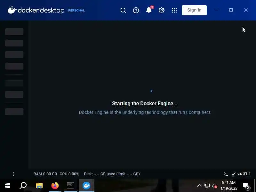This screenshot has width=256, height=192.
Task: Click the update checkmark status icon
Action: (x=234, y=174)
